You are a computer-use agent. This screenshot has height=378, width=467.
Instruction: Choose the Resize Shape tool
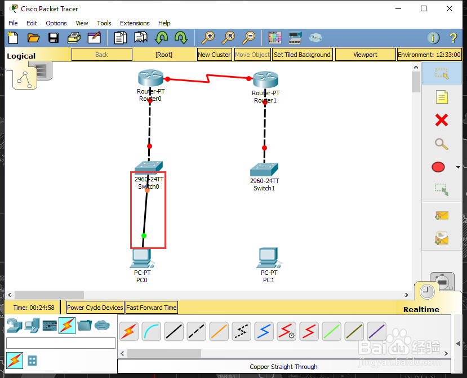(442, 189)
